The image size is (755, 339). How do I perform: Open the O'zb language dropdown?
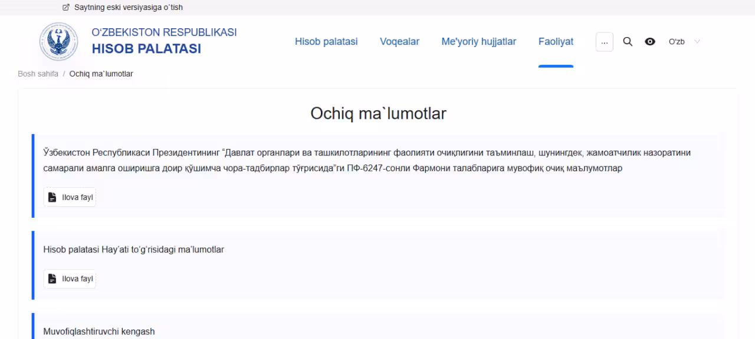(x=684, y=42)
